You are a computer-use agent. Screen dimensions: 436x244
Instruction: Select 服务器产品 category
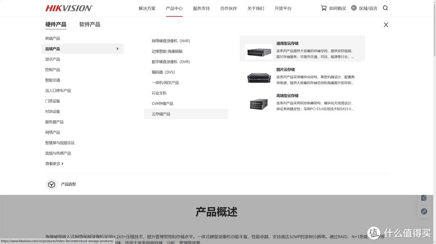pos(55,122)
